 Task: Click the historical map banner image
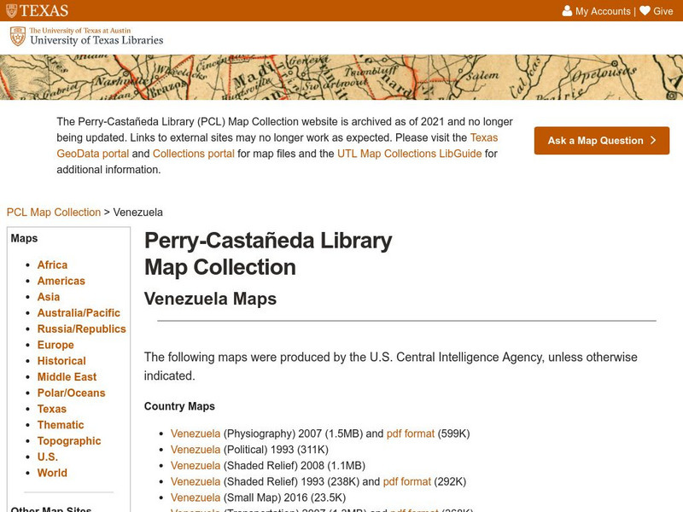(341, 77)
